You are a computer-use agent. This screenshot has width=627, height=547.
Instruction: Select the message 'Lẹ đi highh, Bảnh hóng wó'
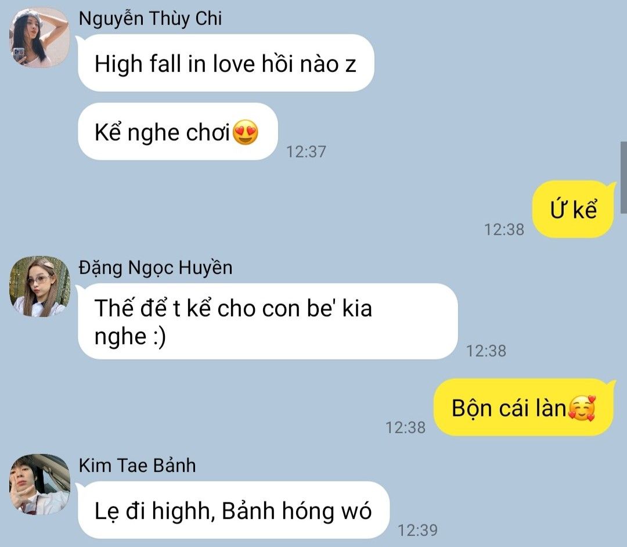[x=233, y=510]
